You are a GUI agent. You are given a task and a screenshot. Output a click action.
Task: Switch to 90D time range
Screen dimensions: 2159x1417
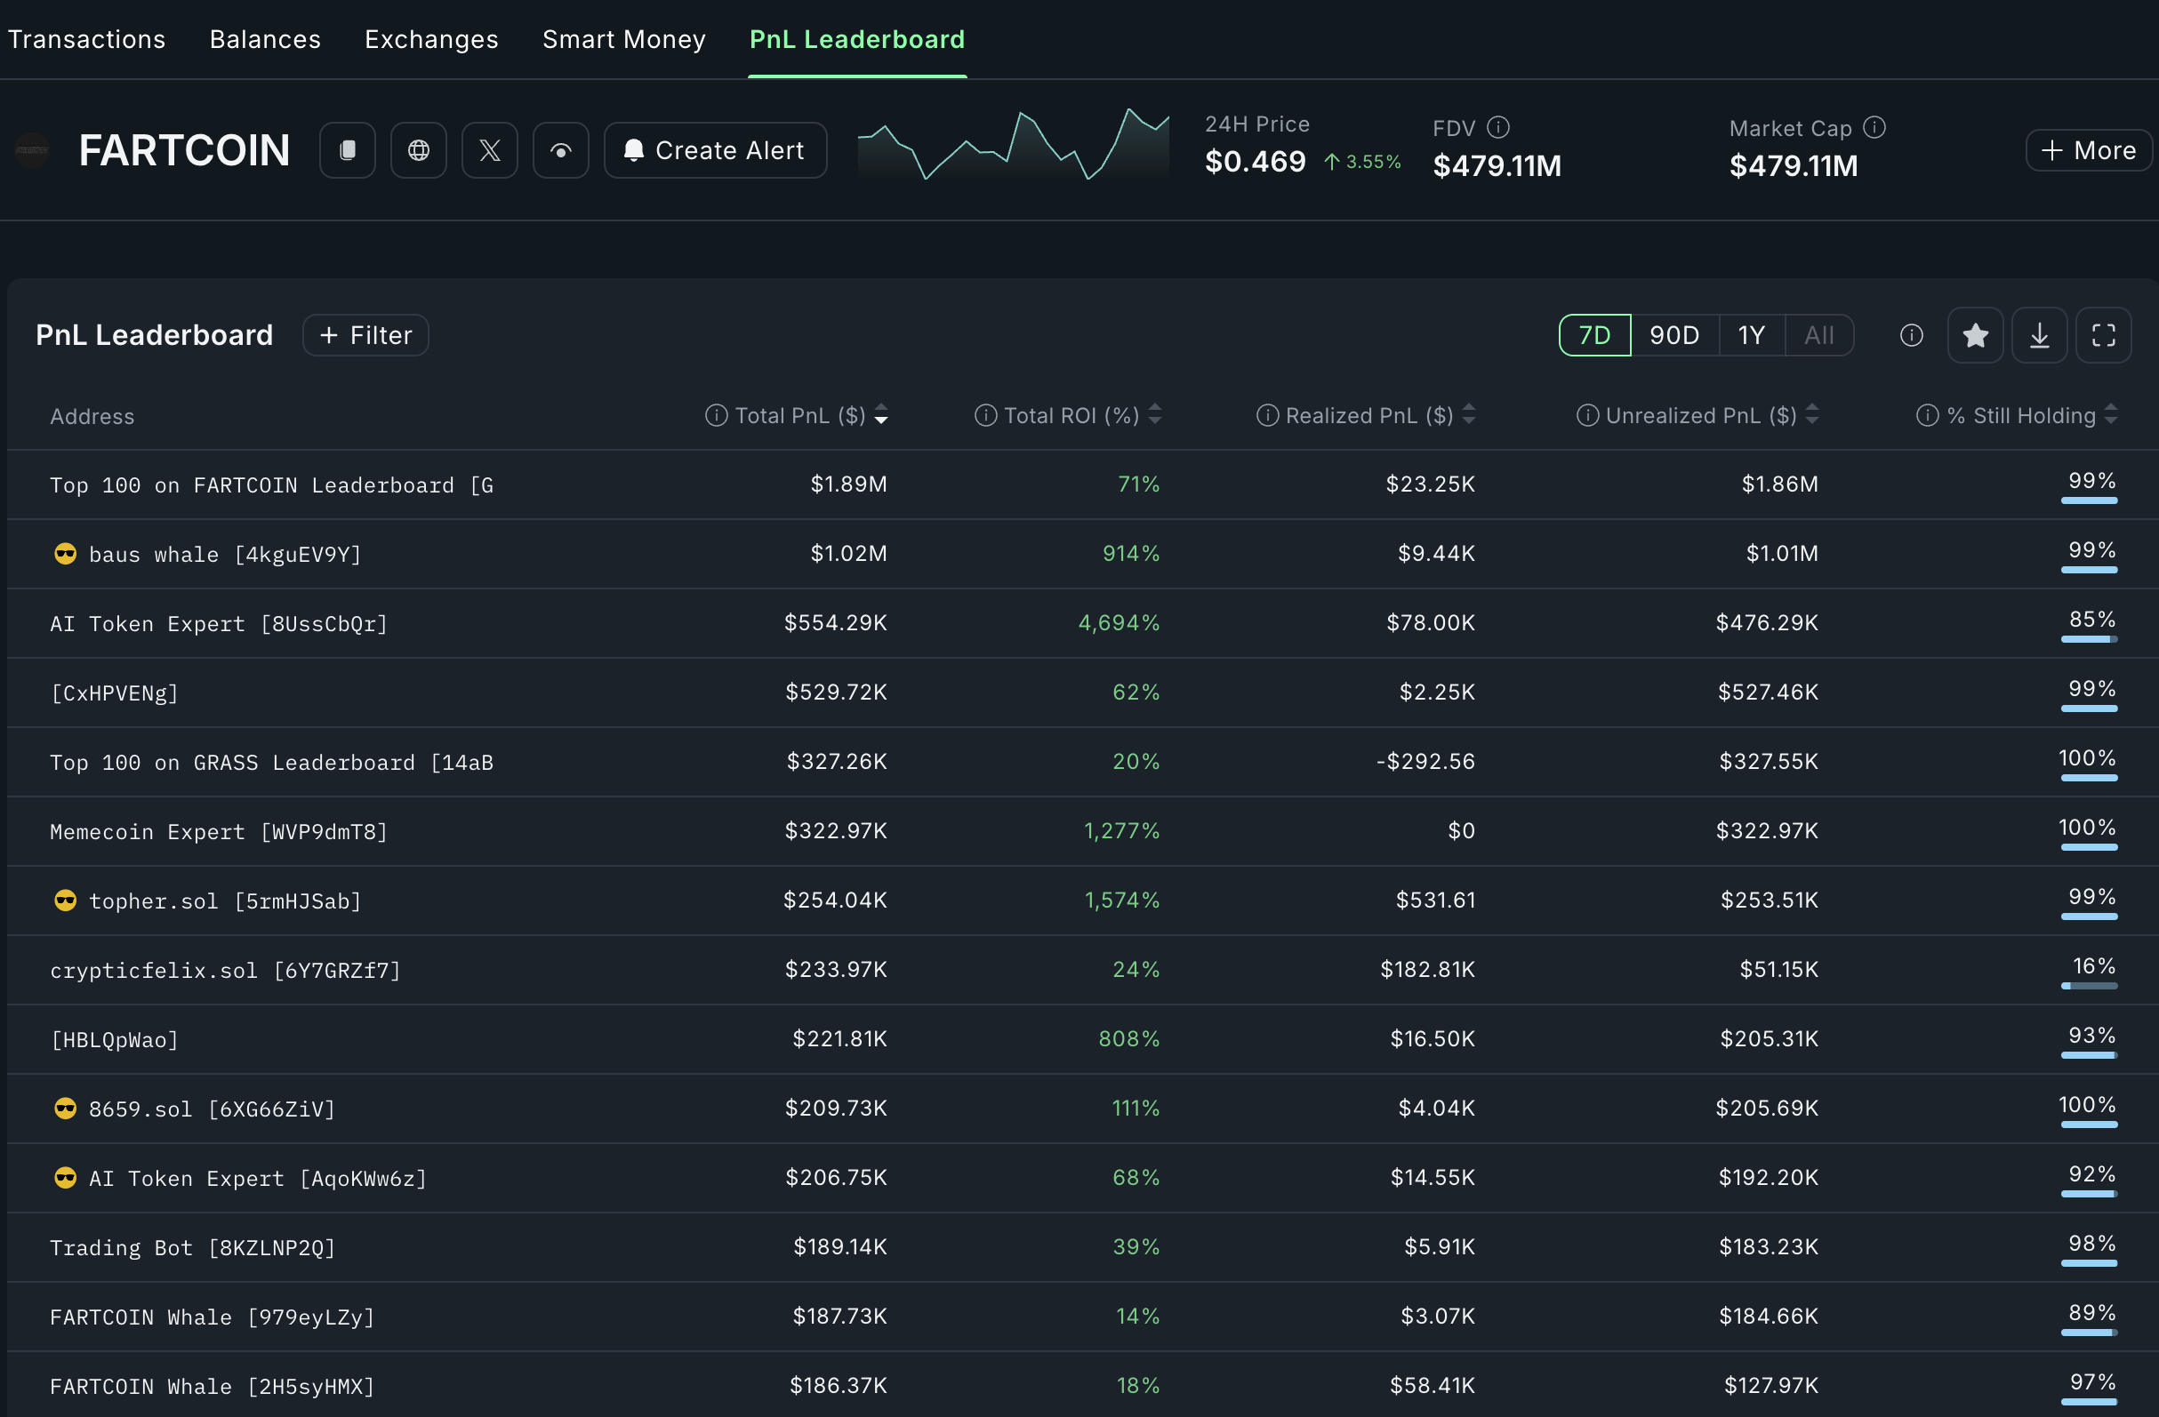(x=1673, y=336)
